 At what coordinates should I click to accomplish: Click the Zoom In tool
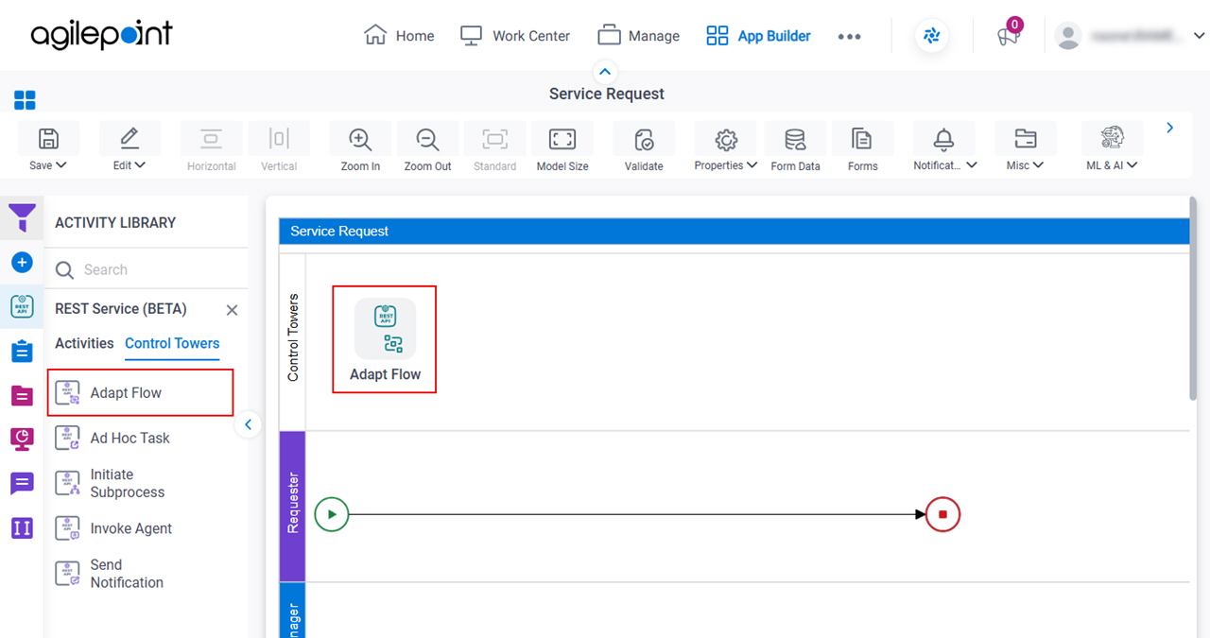pos(360,148)
